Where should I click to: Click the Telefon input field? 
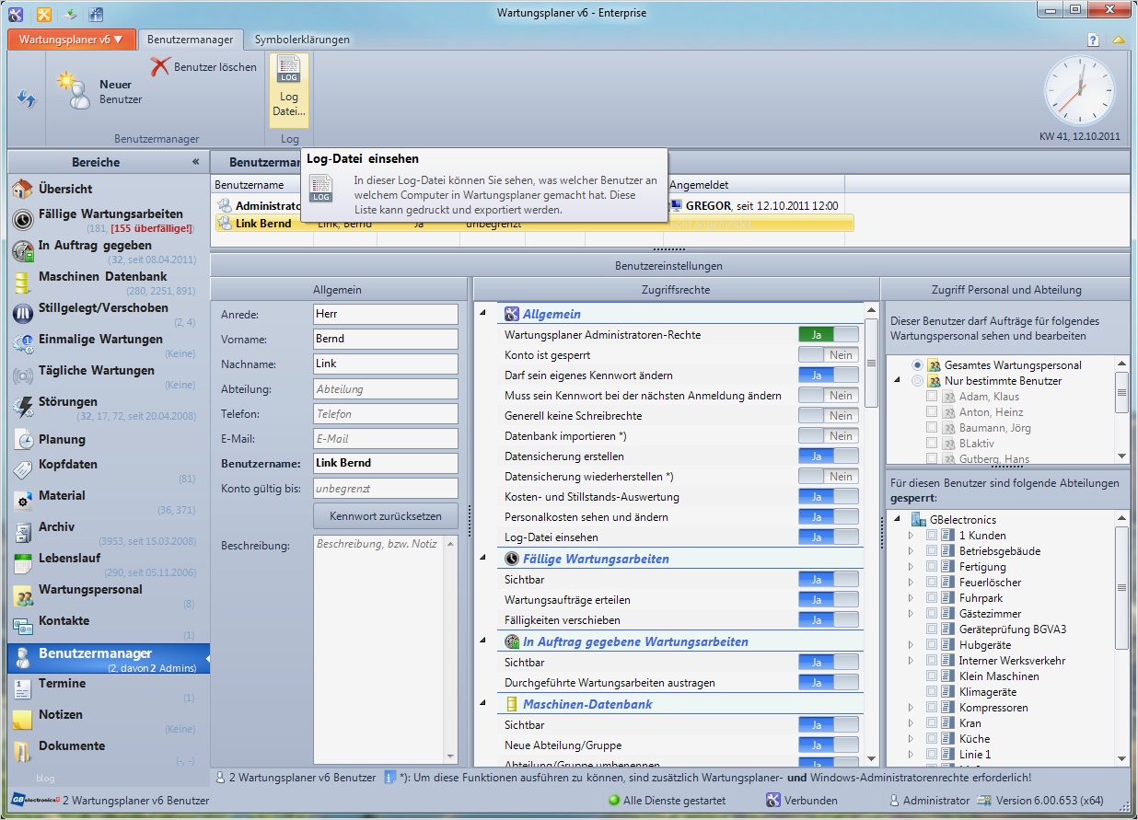(385, 414)
